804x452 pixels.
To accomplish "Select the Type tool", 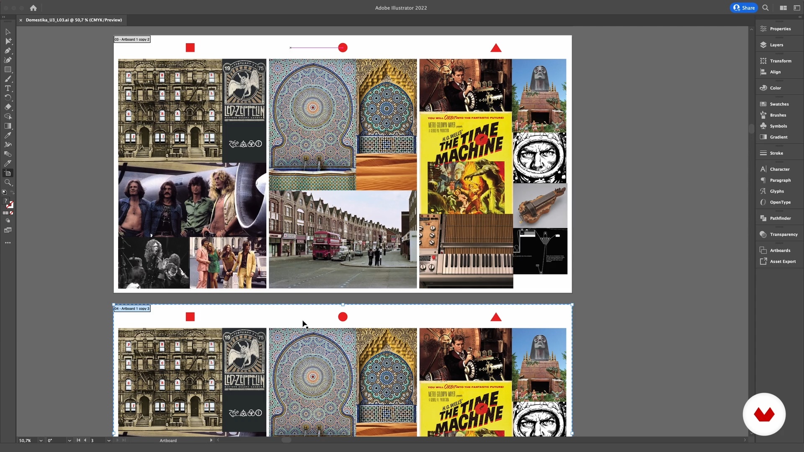I will pos(8,88).
